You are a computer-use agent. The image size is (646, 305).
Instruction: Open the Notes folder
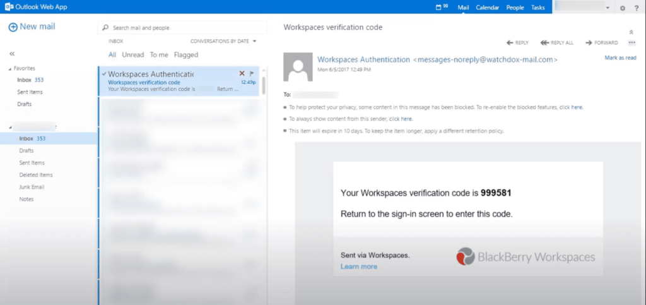(x=26, y=199)
